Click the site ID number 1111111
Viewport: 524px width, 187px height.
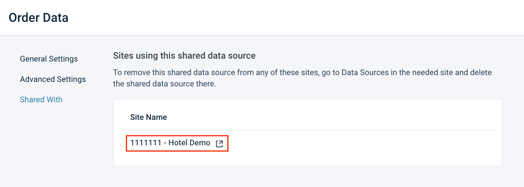146,143
